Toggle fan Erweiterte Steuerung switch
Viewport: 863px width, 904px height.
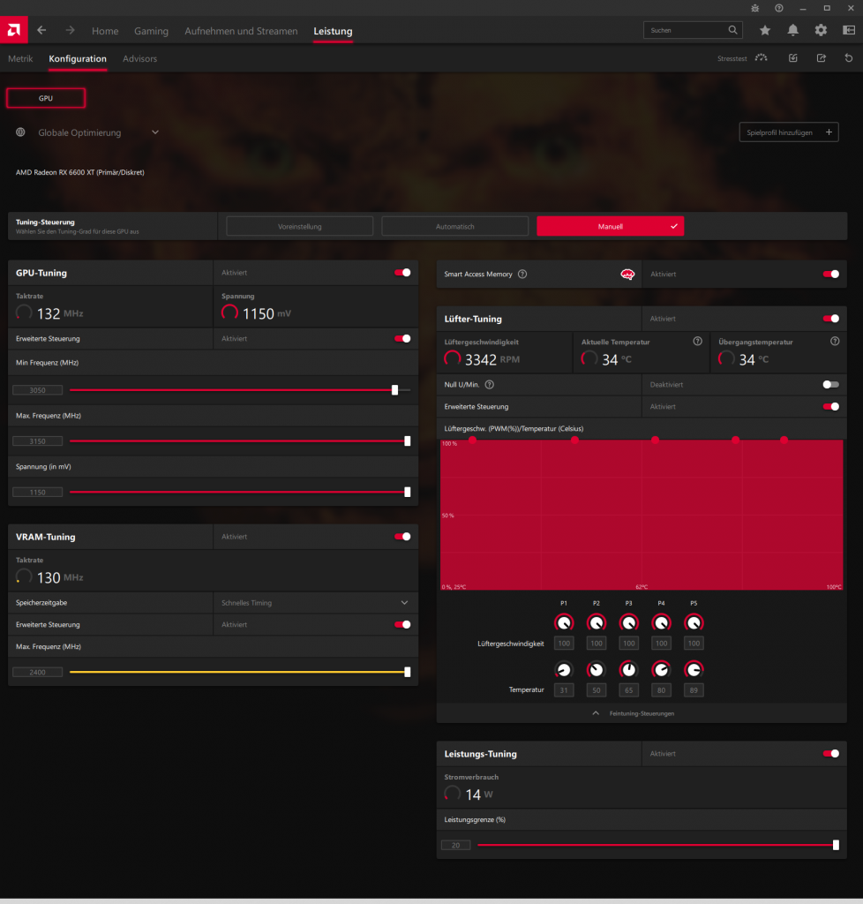click(x=830, y=406)
